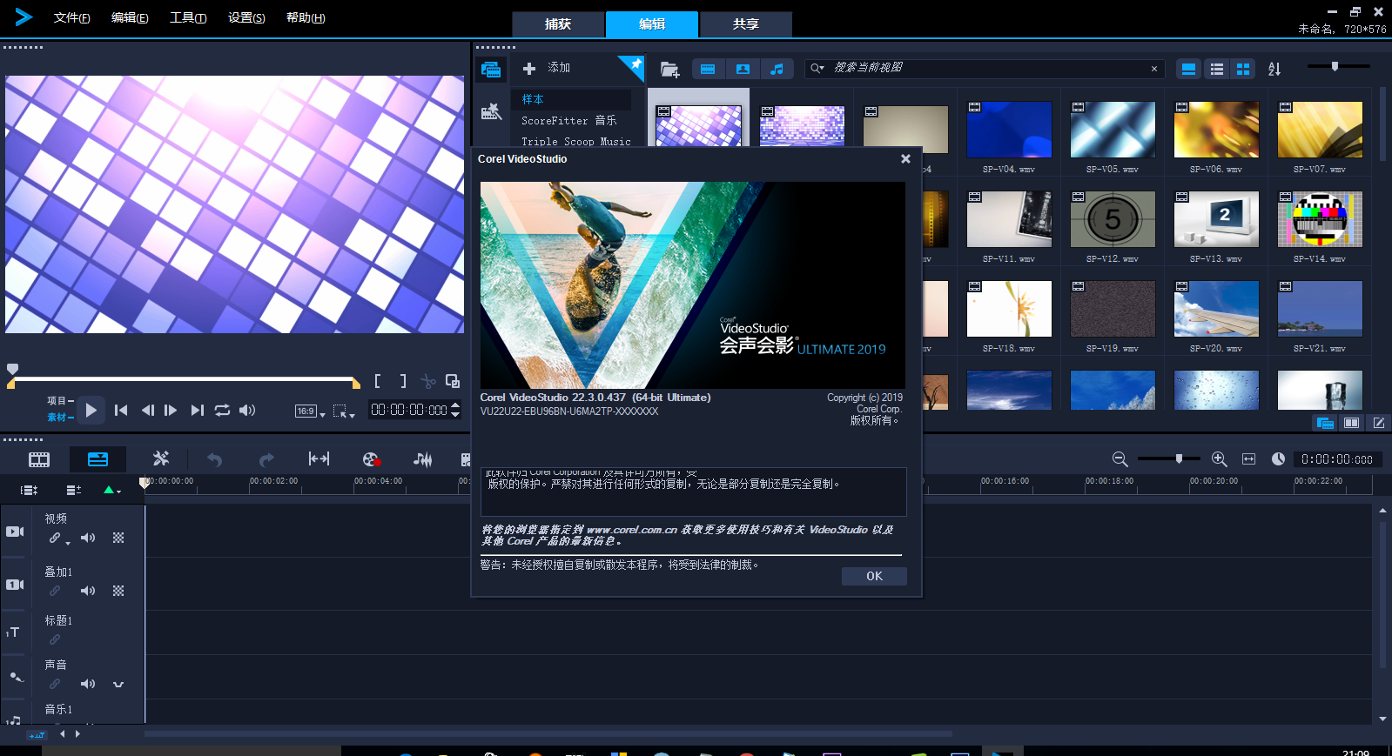Select ScoreFitter 音乐 folder
Image resolution: width=1392 pixels, height=756 pixels.
[569, 120]
